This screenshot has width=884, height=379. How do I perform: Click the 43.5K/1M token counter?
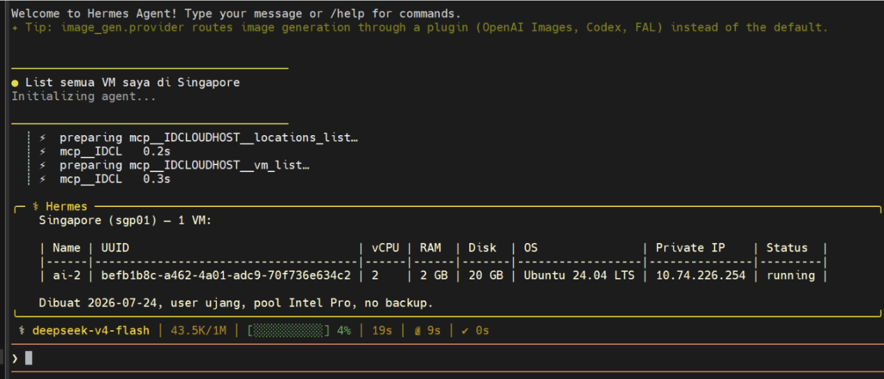[x=198, y=331]
